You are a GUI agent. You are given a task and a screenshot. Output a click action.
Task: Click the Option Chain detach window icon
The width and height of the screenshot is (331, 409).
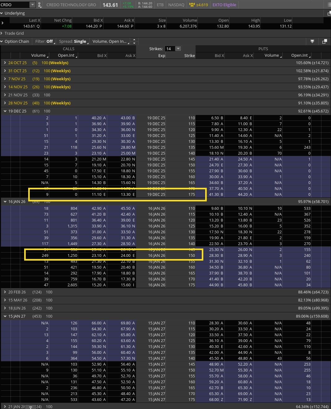(324, 41)
